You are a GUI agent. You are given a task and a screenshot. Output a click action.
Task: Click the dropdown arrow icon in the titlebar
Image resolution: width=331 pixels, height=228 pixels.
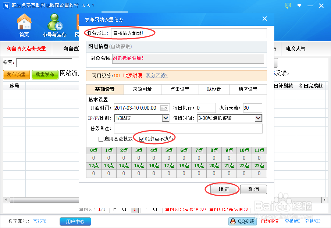pos(299,6)
